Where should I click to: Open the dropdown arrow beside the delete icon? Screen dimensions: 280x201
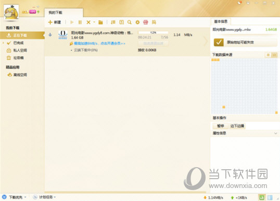(x=94, y=22)
